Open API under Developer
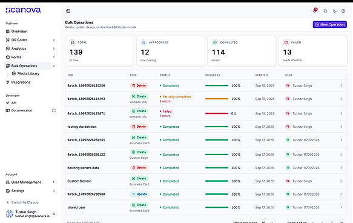This screenshot has width=353, height=223. coord(14,103)
